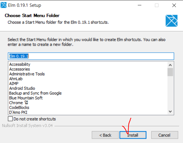This screenshot has height=143, width=183.
Task: Click scroll up arrow of folder list
Action: pos(170,65)
